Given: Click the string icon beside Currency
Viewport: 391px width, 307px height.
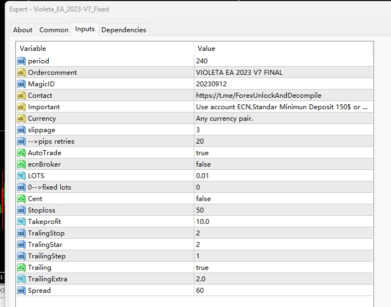Looking at the screenshot, I should pos(21,119).
